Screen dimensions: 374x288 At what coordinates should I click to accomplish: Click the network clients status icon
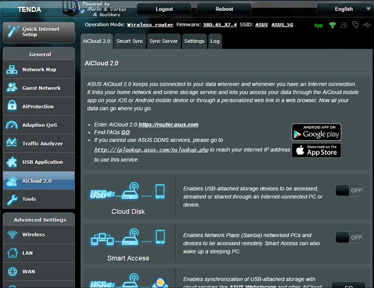point(355,24)
